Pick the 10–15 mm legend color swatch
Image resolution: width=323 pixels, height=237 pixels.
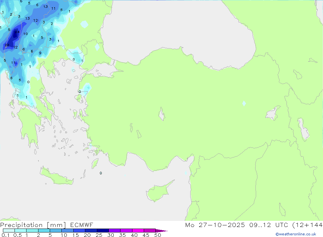68,231
